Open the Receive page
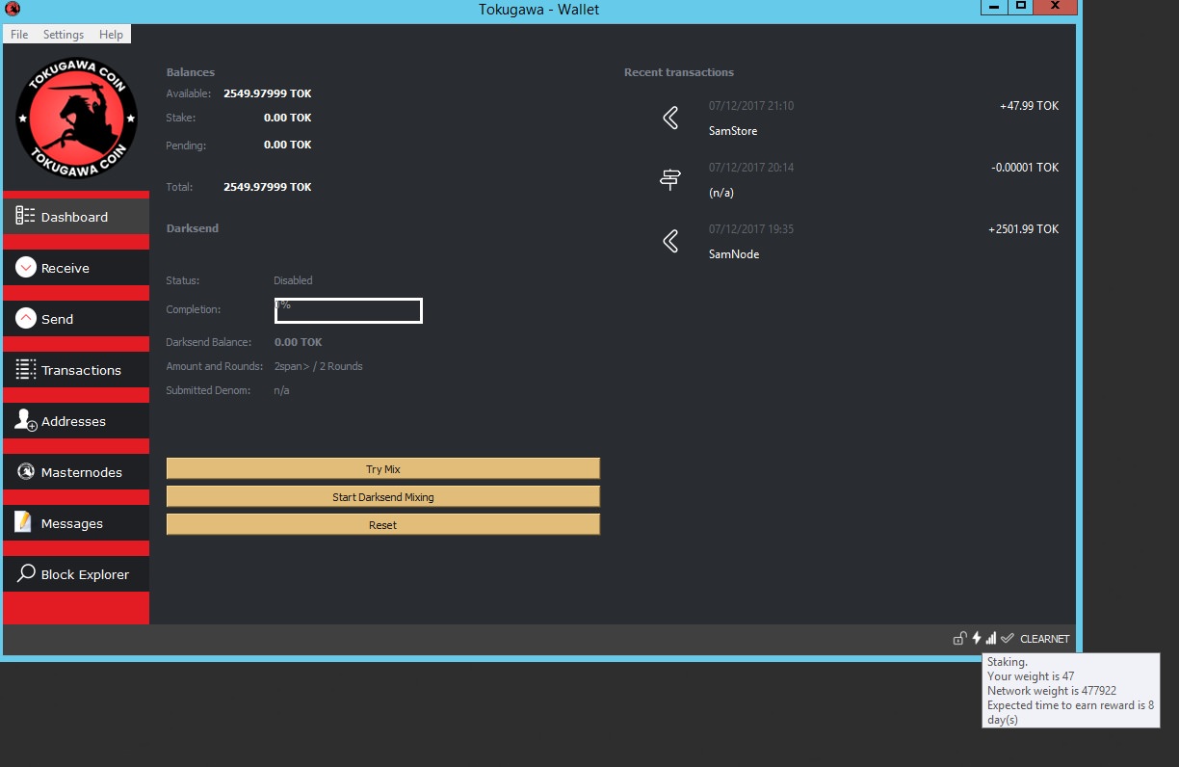The image size is (1179, 767). (x=76, y=268)
